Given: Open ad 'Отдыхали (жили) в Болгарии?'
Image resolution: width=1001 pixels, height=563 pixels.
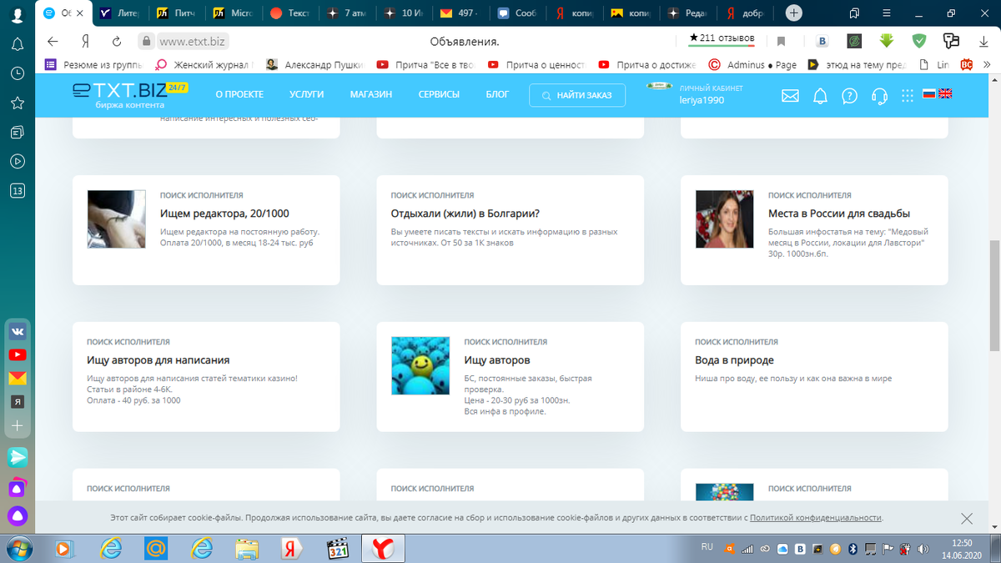Looking at the screenshot, I should (x=465, y=214).
